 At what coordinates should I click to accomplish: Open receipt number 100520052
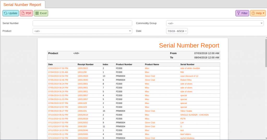click(83, 123)
